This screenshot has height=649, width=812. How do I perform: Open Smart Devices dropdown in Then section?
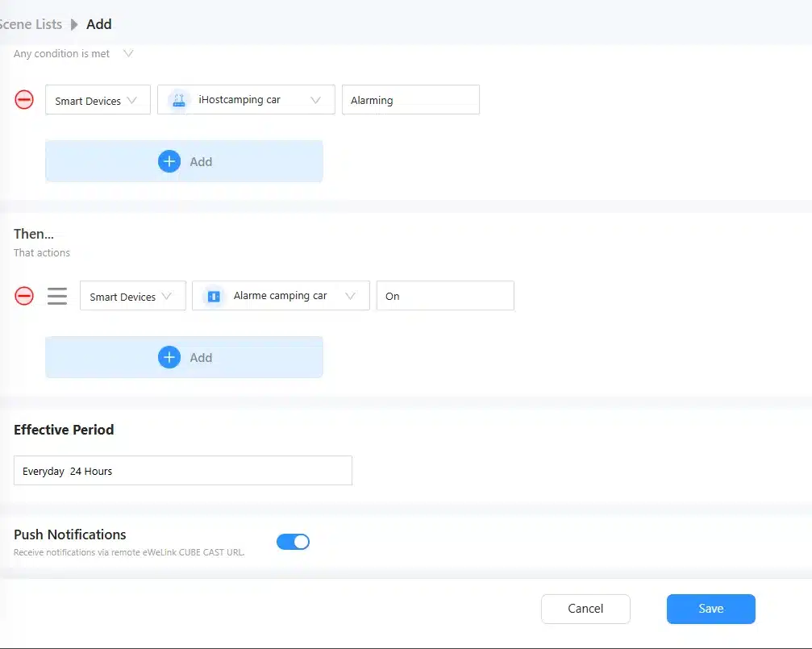pyautogui.click(x=132, y=296)
